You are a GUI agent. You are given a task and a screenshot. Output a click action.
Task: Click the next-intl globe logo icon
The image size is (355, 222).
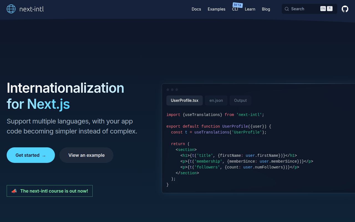coord(11,9)
